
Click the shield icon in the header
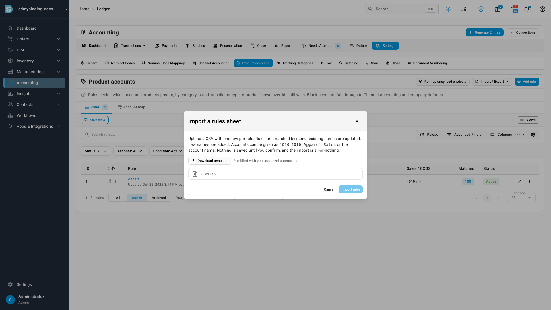(481, 9)
